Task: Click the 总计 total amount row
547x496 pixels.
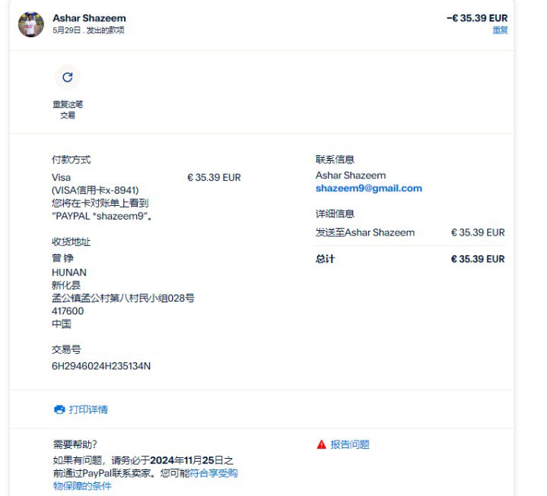Action: point(410,259)
